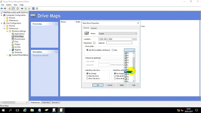
Task: Select drive letter D in list
Action: 128,53
